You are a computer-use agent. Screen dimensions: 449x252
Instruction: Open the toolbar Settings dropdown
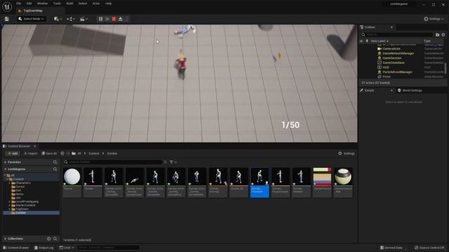pos(434,19)
